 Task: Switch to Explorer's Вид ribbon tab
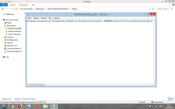tap(33, 5)
